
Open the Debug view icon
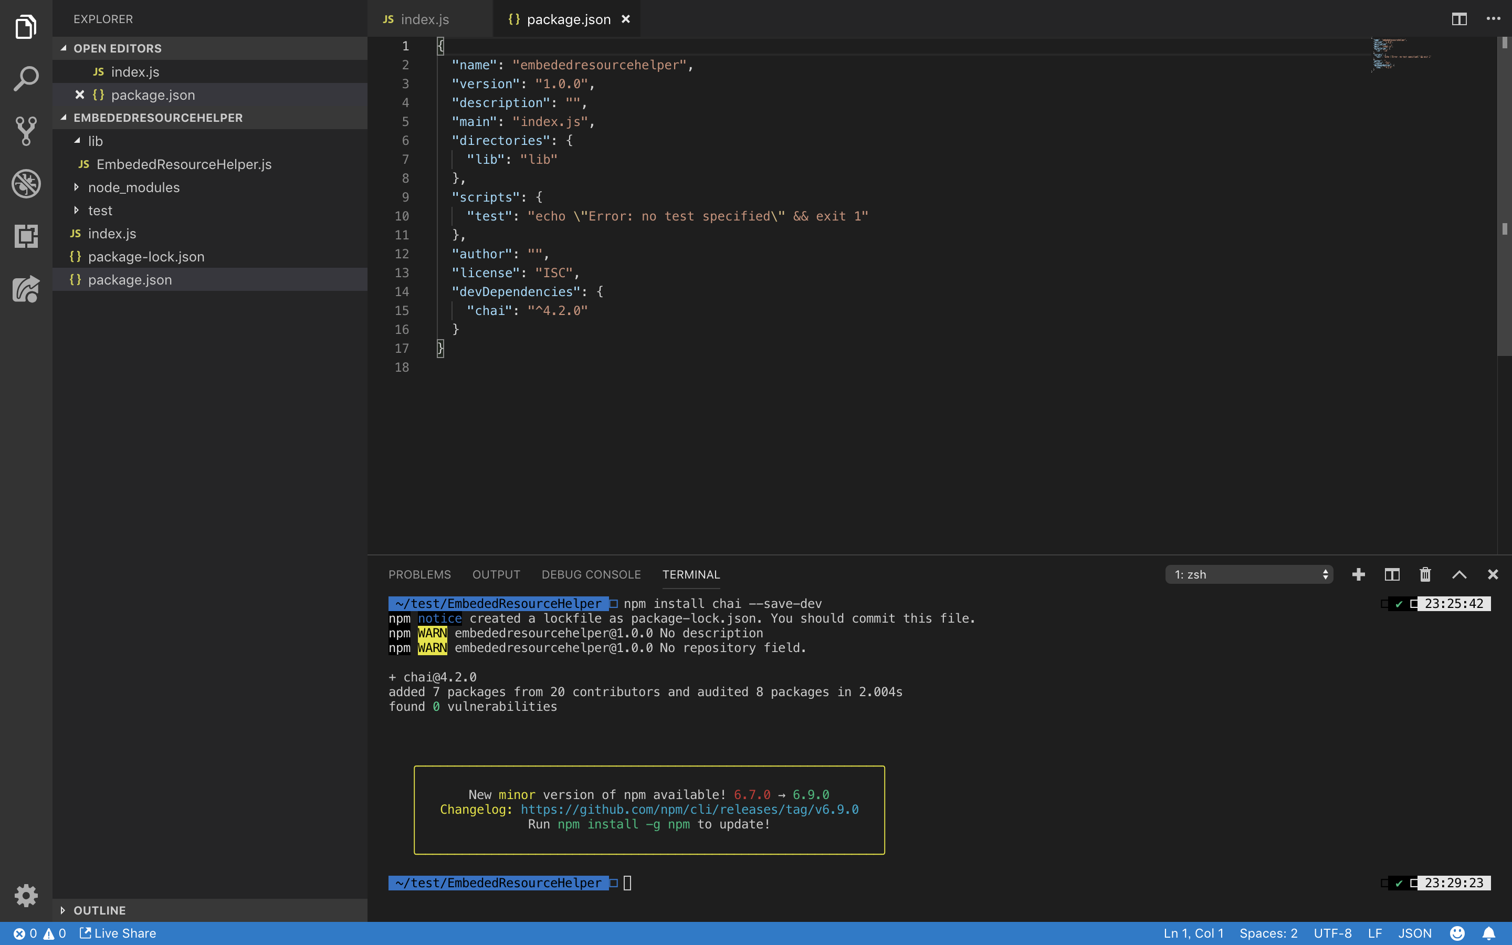click(26, 184)
